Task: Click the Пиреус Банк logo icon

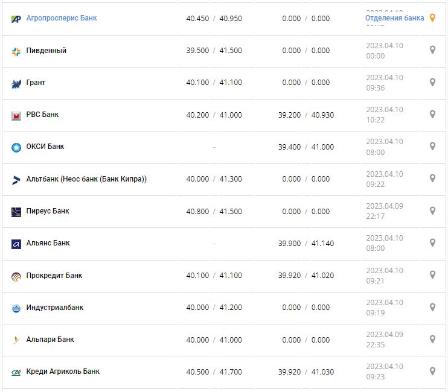Action: [16, 212]
